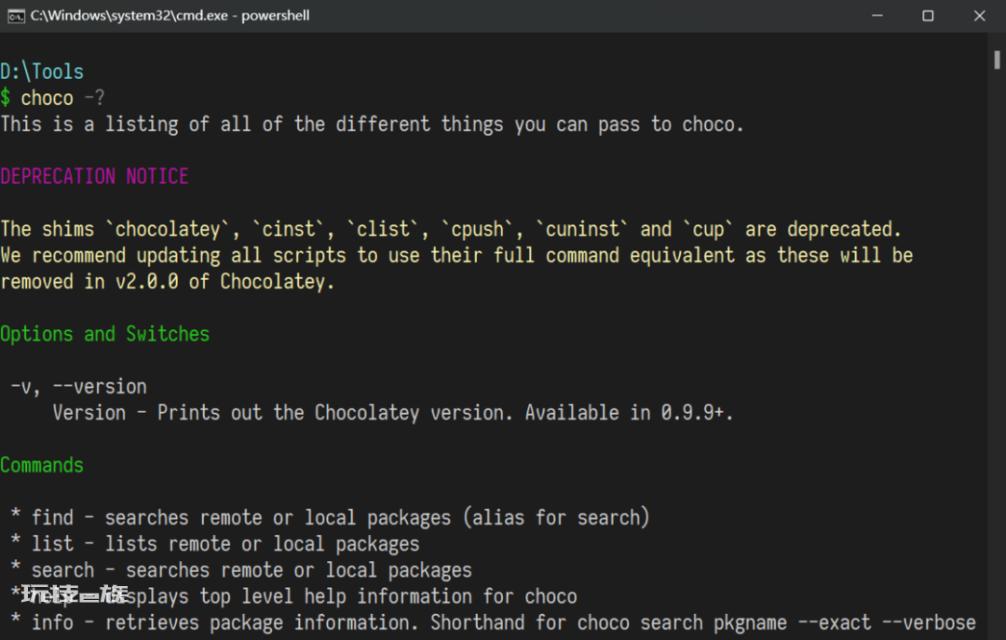Image resolution: width=1006 pixels, height=640 pixels.
Task: Click the 'Version - Prints out' description line
Action: pyautogui.click(x=393, y=413)
